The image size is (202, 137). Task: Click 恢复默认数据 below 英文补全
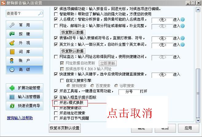(73, 51)
